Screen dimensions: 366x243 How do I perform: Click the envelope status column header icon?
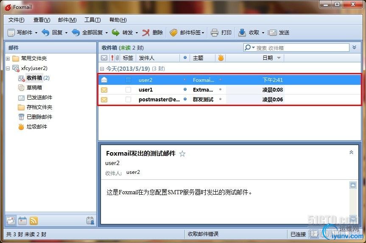[104, 58]
